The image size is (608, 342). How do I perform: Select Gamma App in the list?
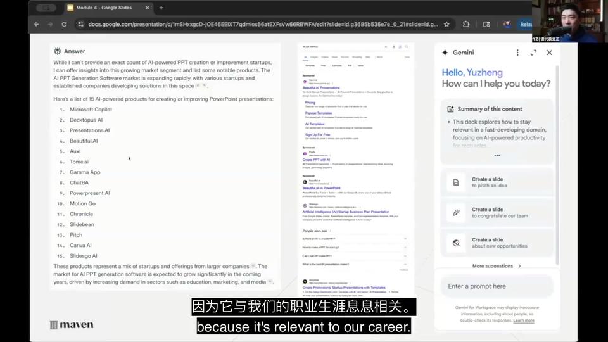tap(85, 172)
